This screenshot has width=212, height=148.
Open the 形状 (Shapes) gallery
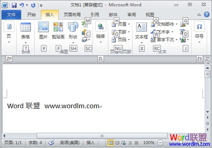pos(73,33)
